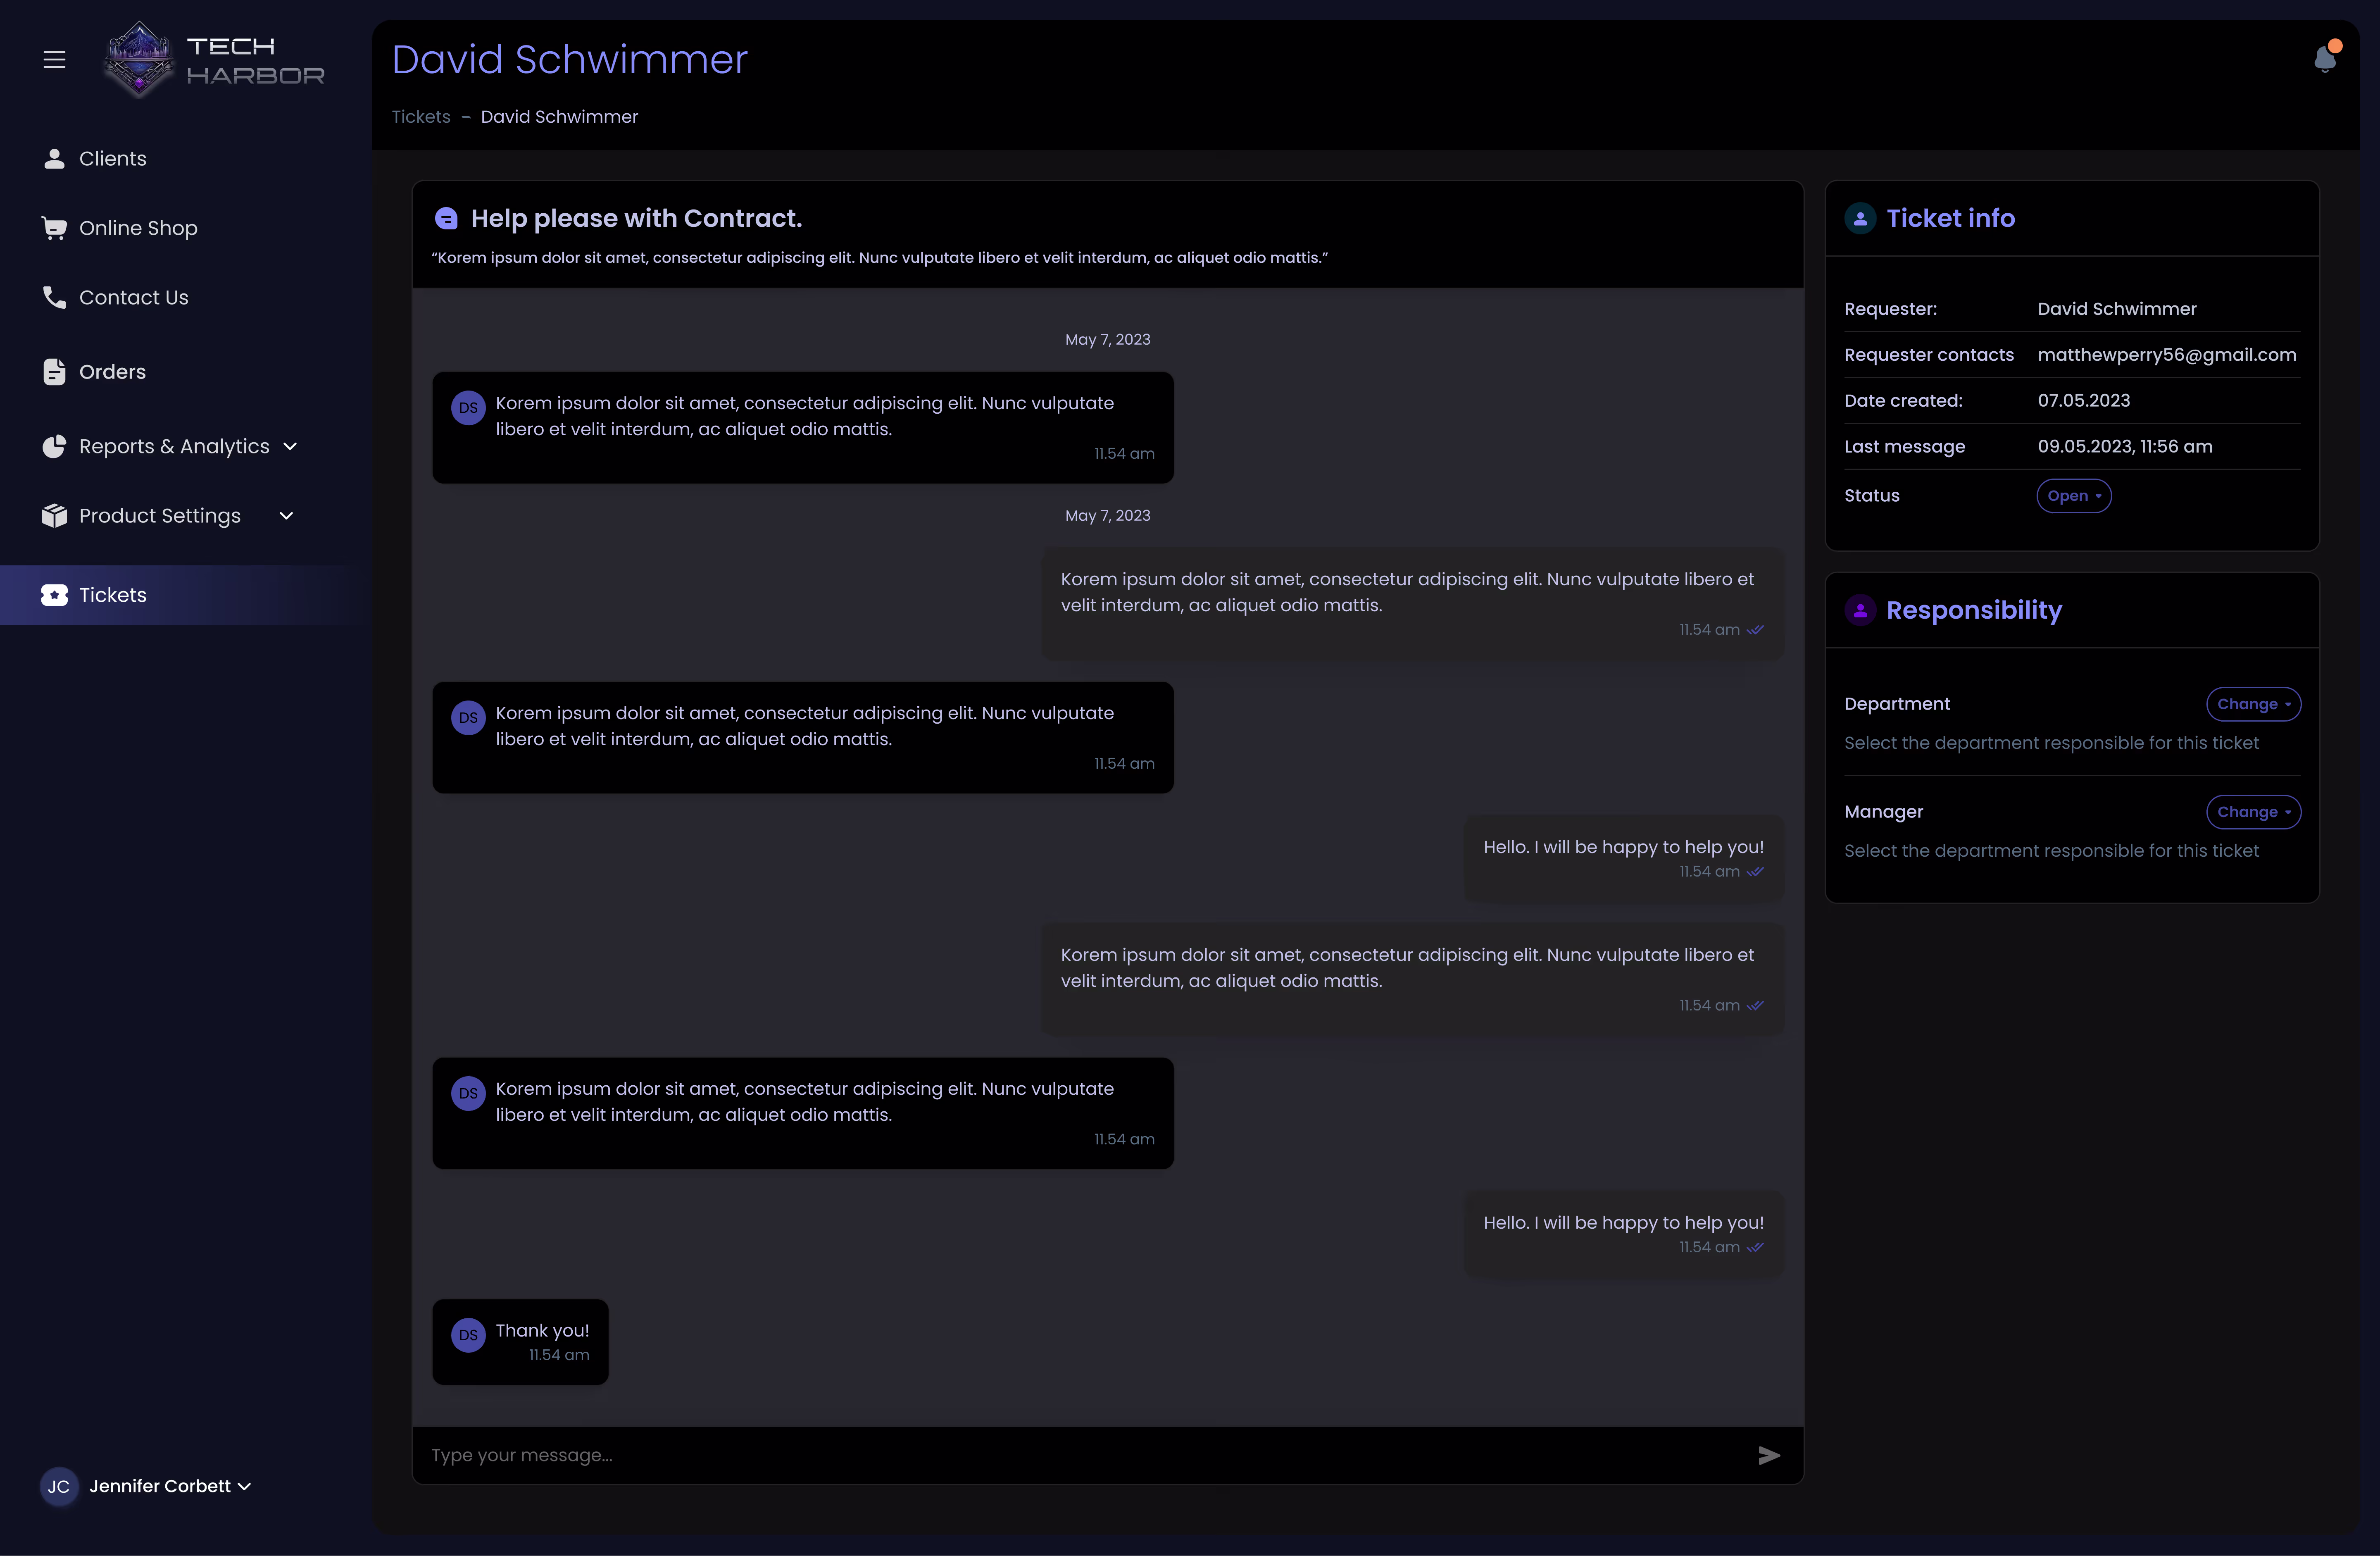Click the date created value 07.05.2023

pyautogui.click(x=2084, y=401)
